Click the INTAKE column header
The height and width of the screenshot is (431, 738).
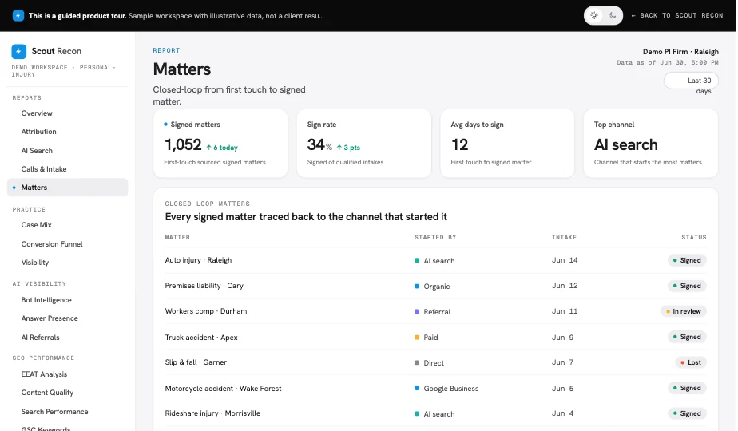tap(564, 238)
